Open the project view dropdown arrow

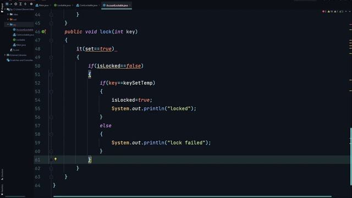(11, 4)
